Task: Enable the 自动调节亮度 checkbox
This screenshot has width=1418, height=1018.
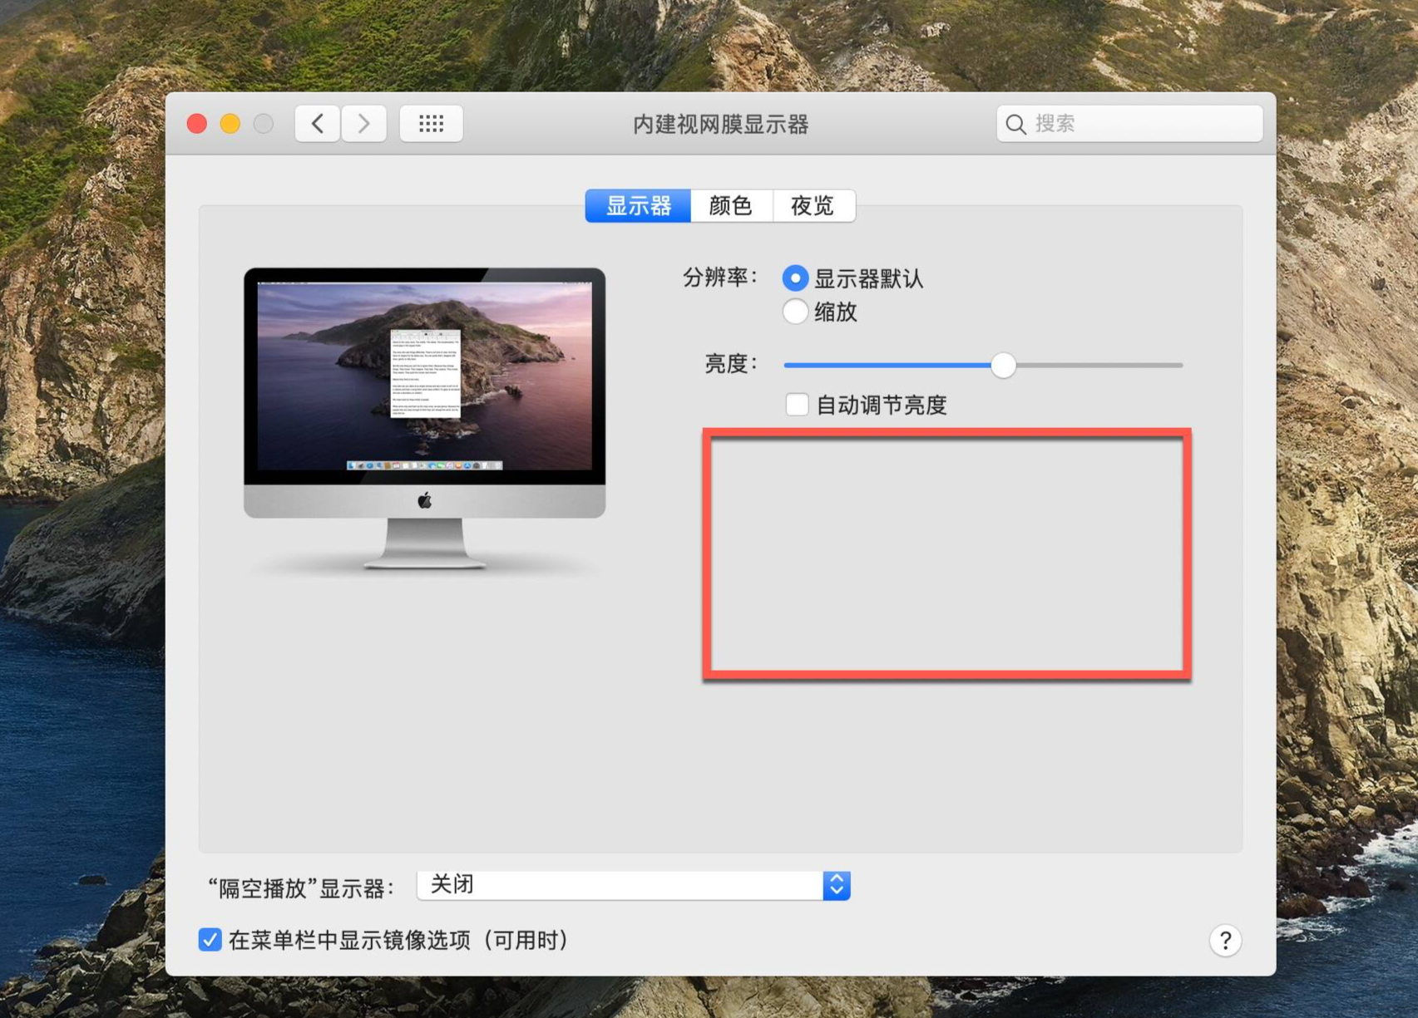Action: (x=797, y=405)
